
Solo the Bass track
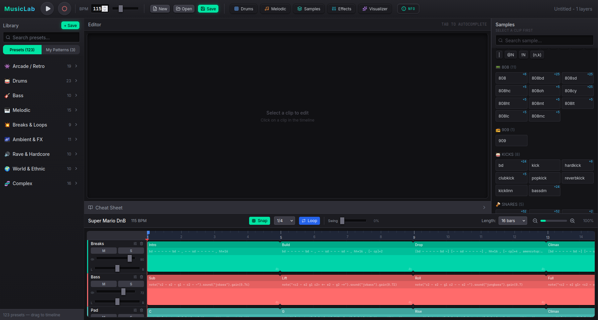131,284
